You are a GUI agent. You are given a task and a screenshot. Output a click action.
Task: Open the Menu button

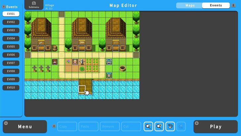coord(25,127)
